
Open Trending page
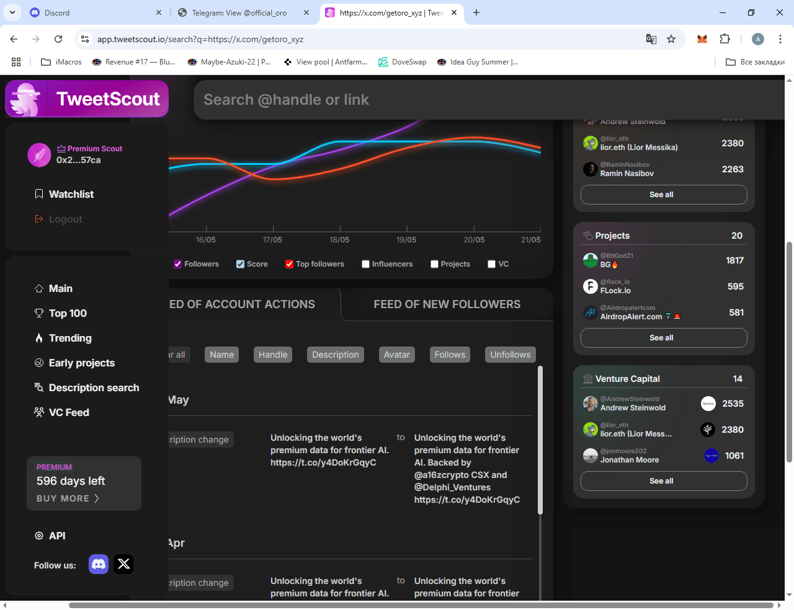[x=63, y=338]
